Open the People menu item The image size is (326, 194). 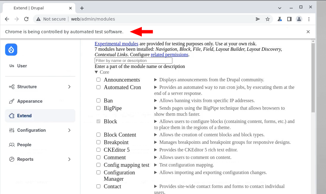(x=40, y=145)
